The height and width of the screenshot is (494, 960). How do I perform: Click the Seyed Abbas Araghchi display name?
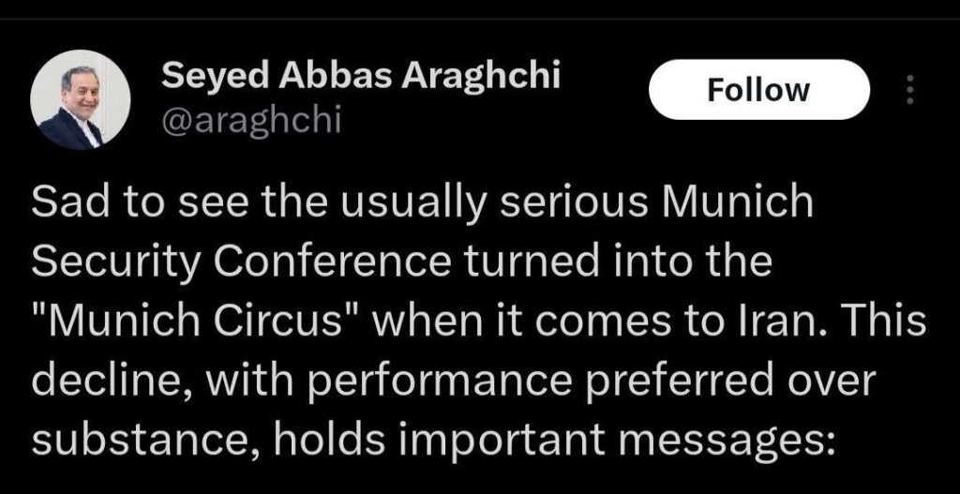click(x=361, y=76)
